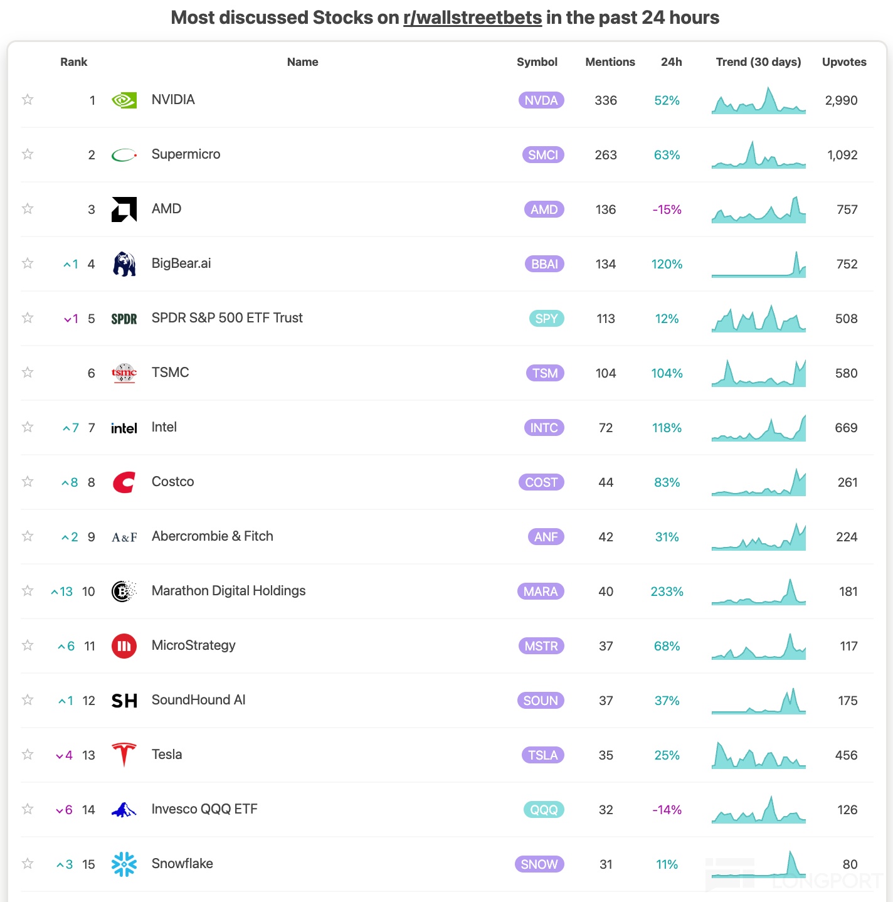Click the Tesla logo icon

[124, 755]
